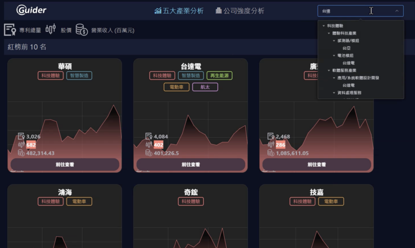This screenshot has height=248, width=415.
Task: Collapse the 電池模組 tree node arrow
Action: pyautogui.click(x=334, y=56)
